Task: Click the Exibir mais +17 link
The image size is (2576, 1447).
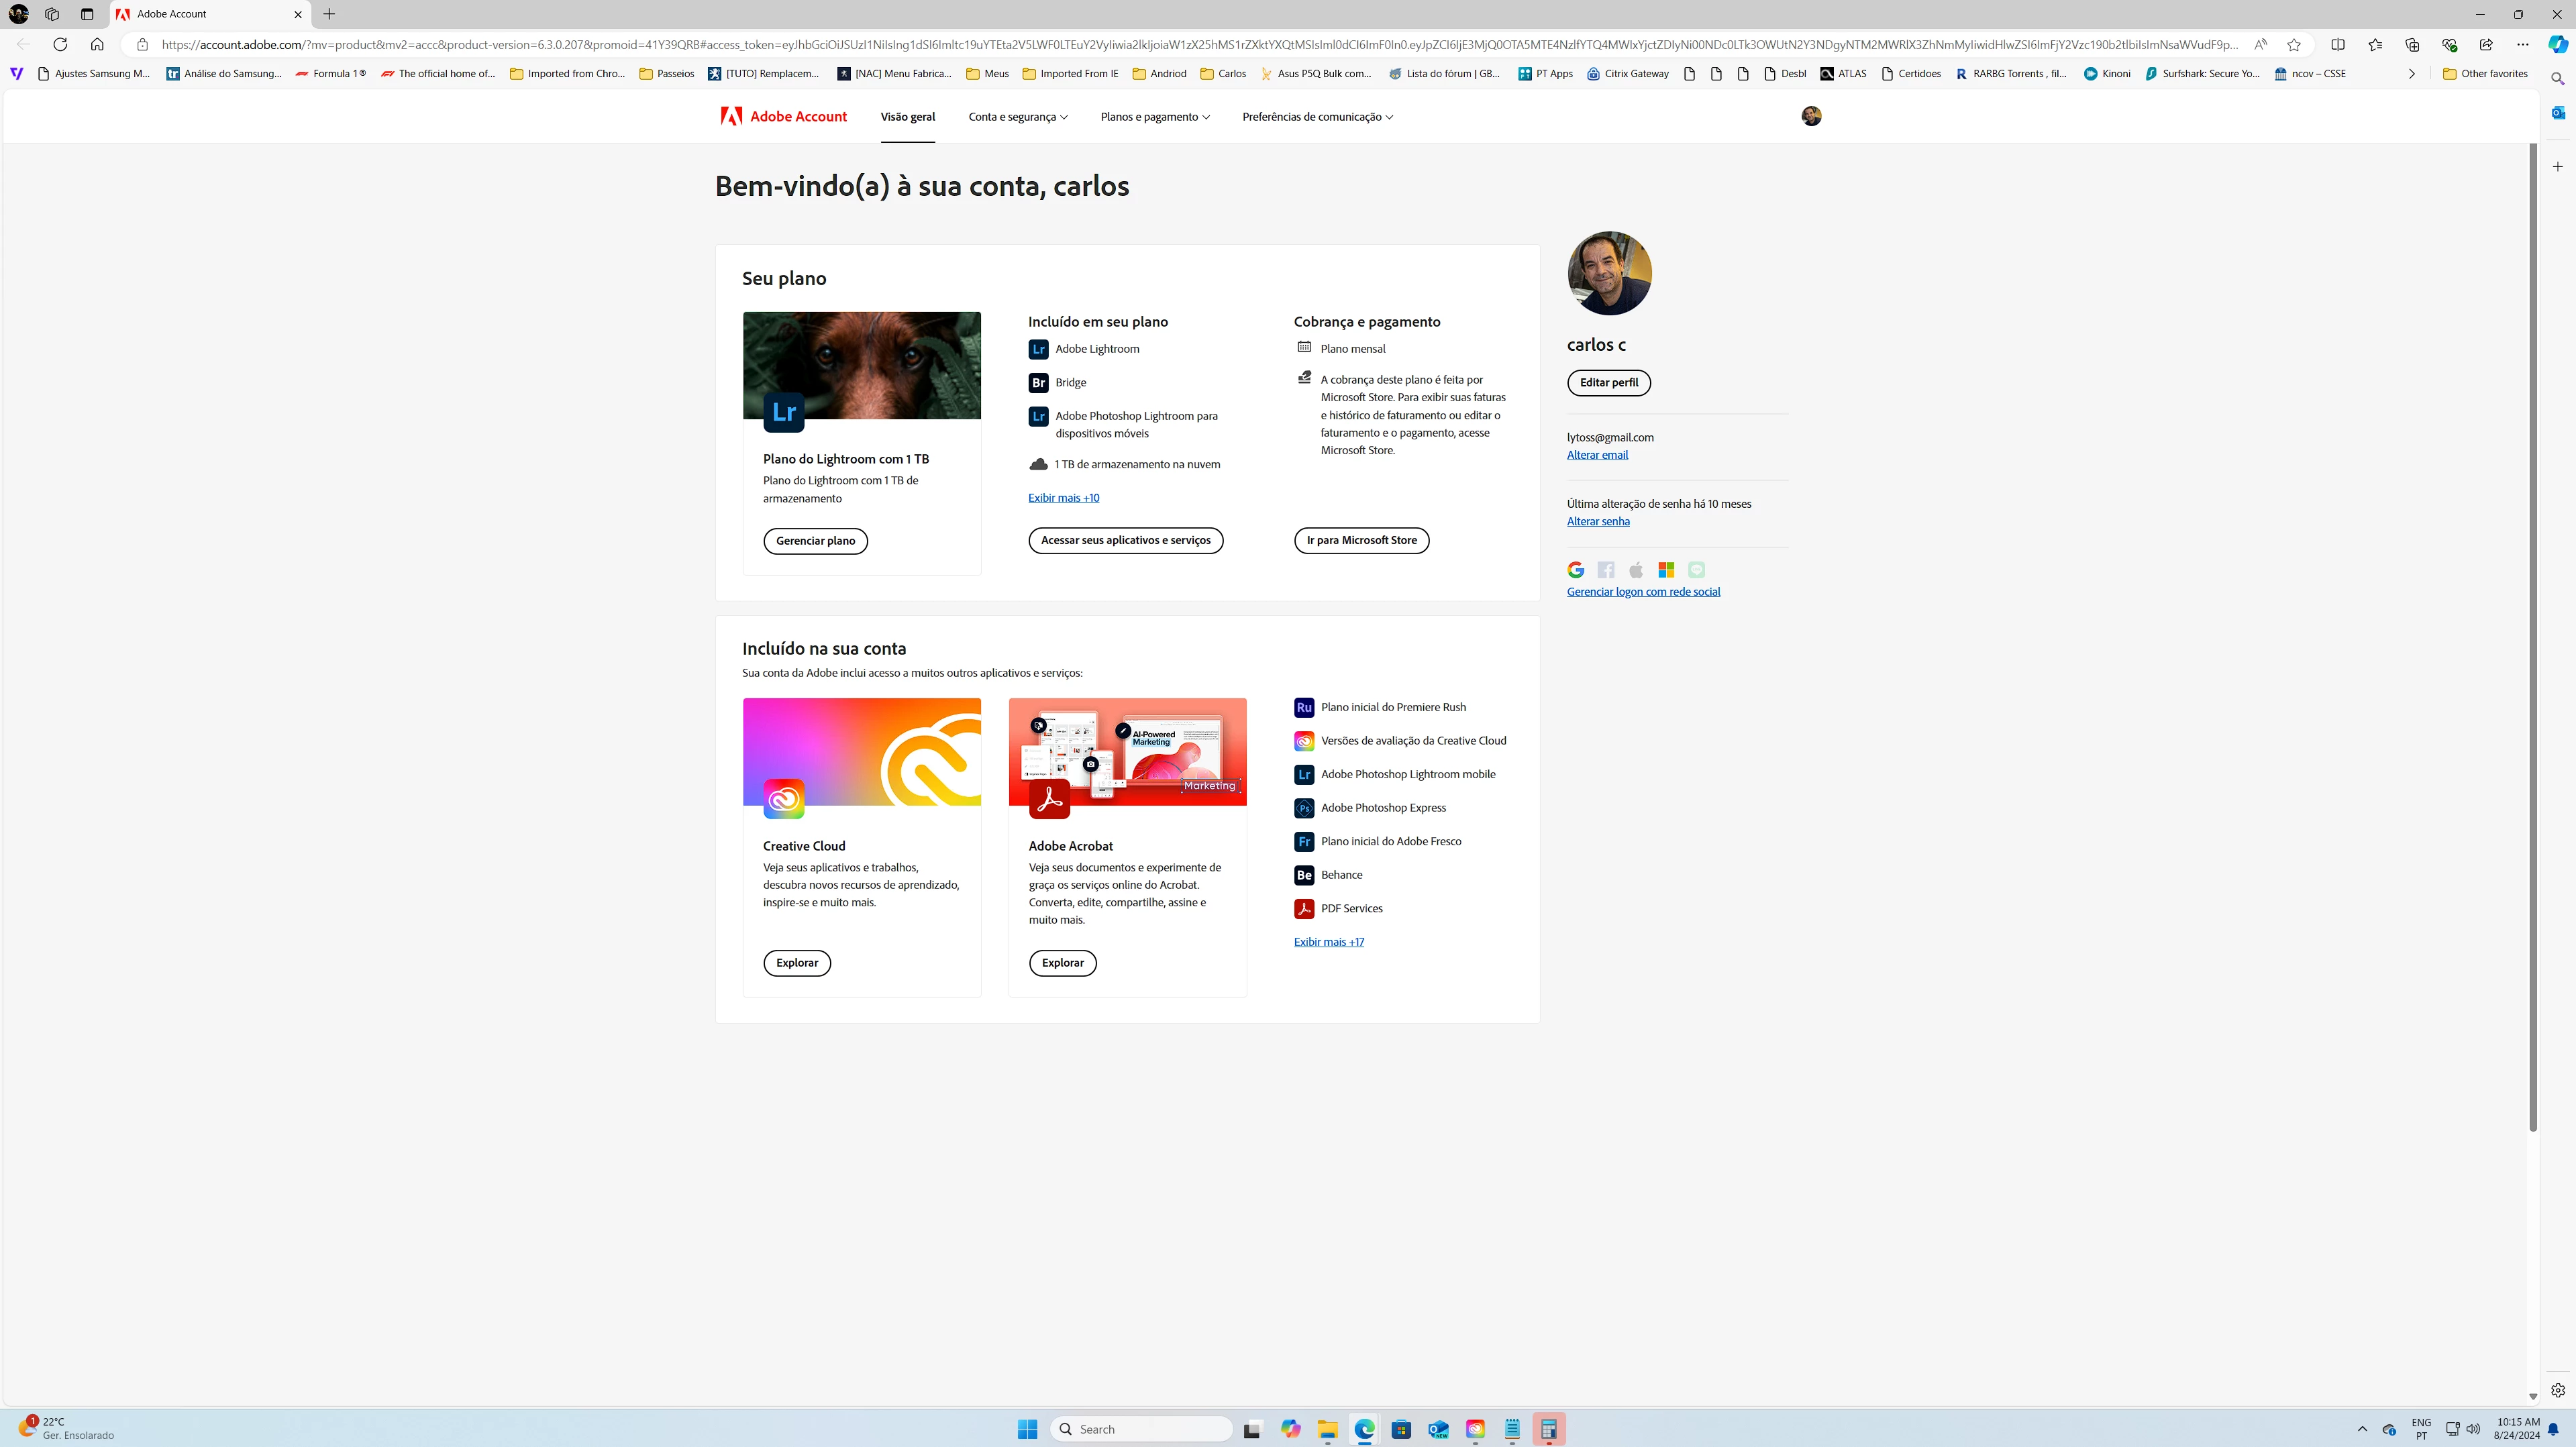Action: click(1328, 942)
